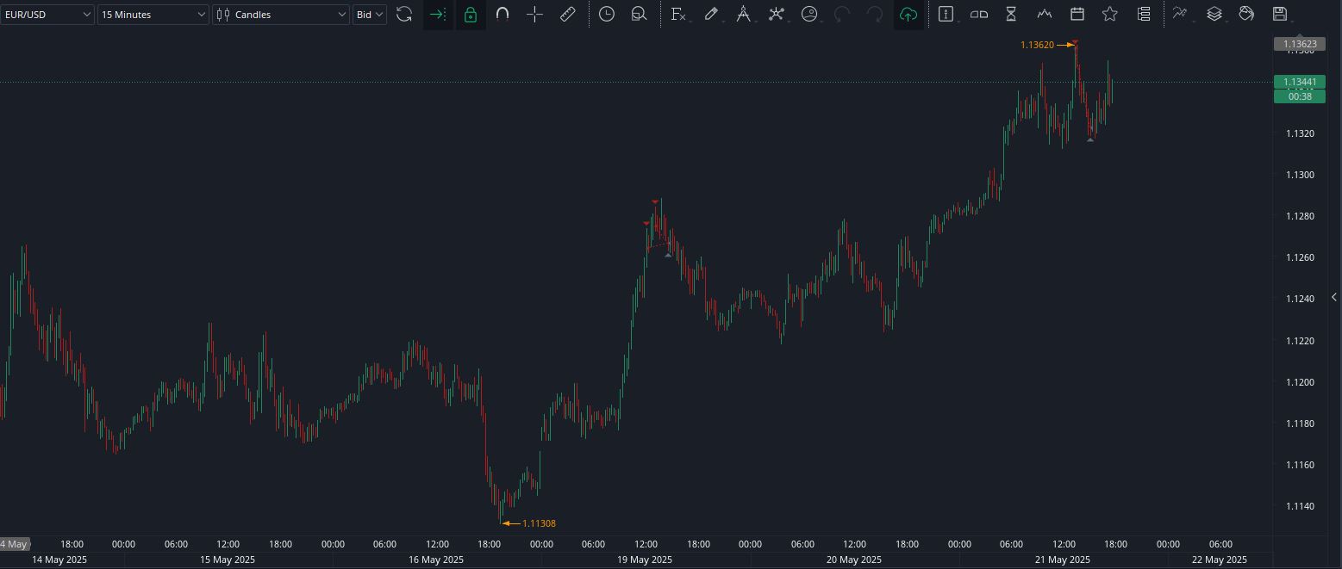The width and height of the screenshot is (1342, 569).
Task: Expand the collapsed right side panel arrow
Action: [1334, 297]
